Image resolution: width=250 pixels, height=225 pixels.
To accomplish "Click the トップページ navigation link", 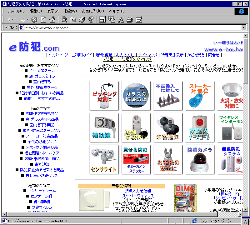I will coord(58,55).
